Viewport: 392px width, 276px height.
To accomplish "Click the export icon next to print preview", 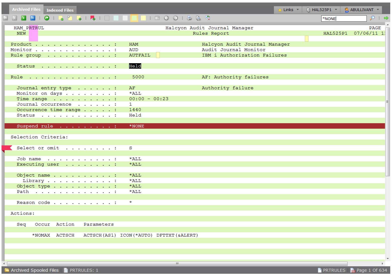I will click(x=208, y=18).
